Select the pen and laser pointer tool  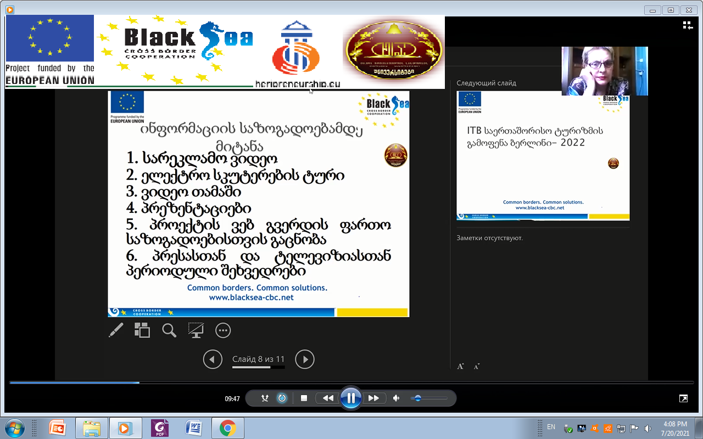[116, 330]
